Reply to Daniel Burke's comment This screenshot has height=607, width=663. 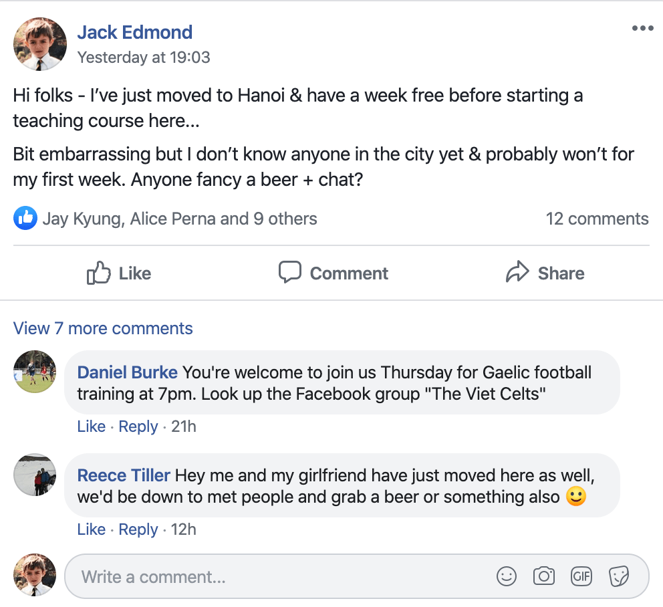138,427
